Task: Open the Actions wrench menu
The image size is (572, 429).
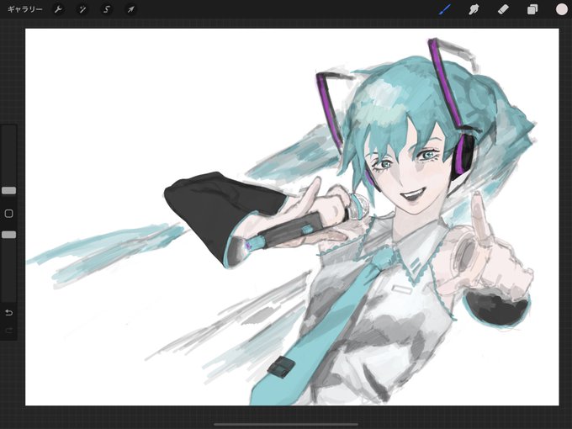Action: click(58, 9)
